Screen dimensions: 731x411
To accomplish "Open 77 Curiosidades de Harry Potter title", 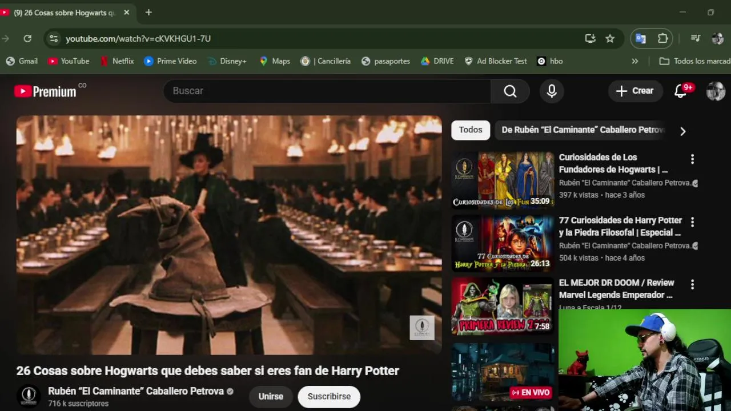I will pyautogui.click(x=620, y=226).
